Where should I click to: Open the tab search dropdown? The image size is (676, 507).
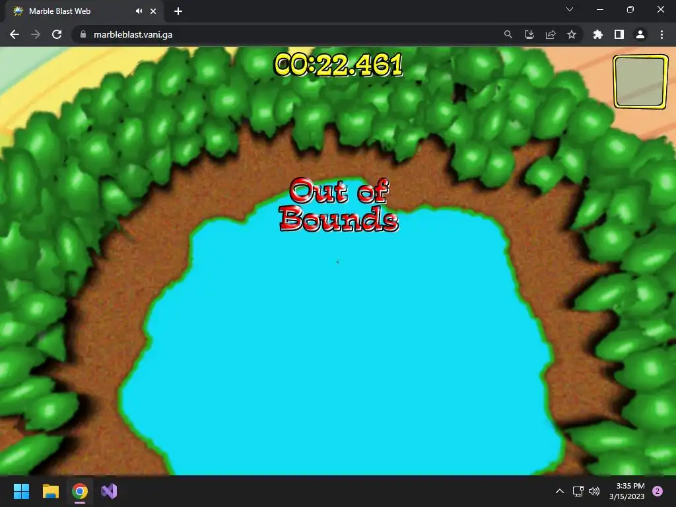pos(570,9)
